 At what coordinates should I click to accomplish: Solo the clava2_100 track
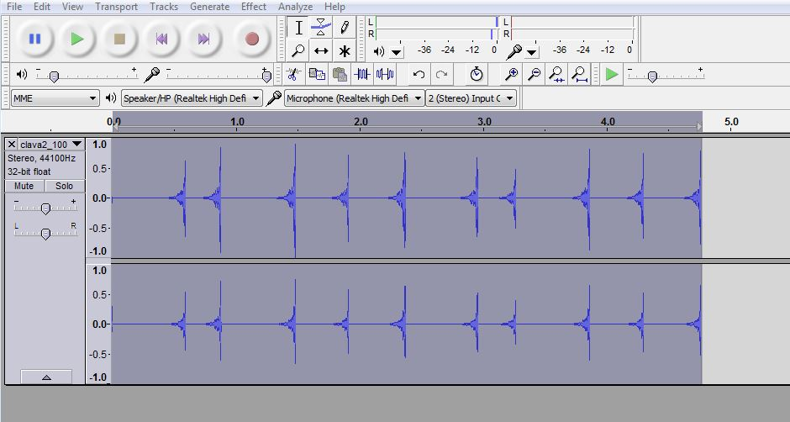[x=65, y=186]
